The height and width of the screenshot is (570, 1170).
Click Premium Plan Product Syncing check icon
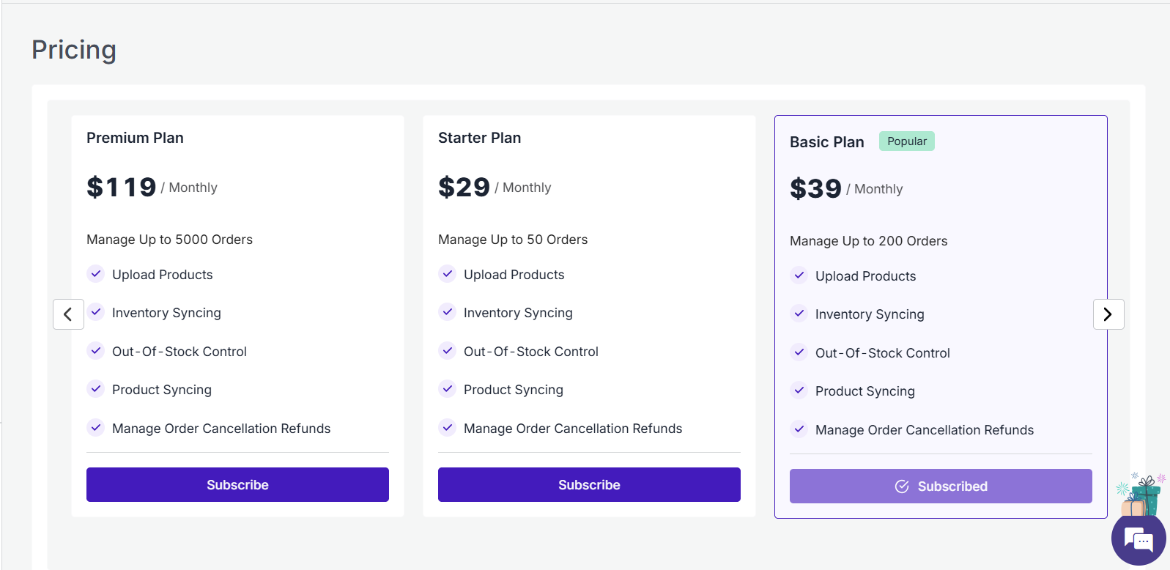pyautogui.click(x=96, y=389)
